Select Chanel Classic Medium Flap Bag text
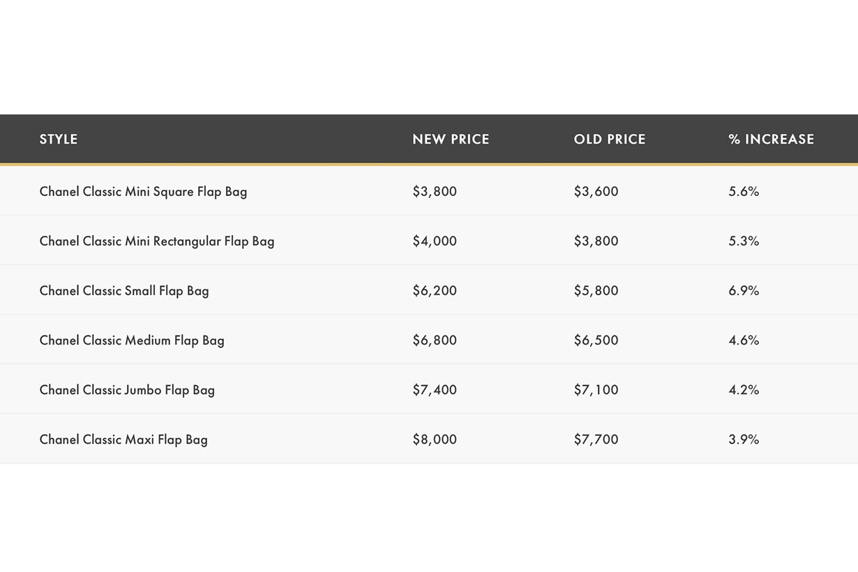The height and width of the screenshot is (572, 858). 132,340
